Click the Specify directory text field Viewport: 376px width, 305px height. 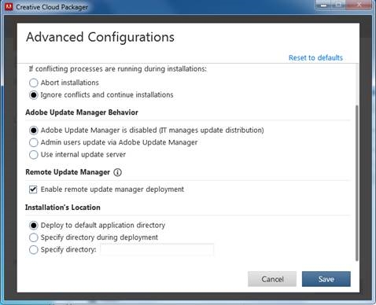click(157, 249)
